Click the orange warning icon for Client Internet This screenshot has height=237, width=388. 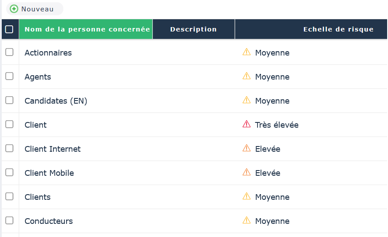[247, 149]
